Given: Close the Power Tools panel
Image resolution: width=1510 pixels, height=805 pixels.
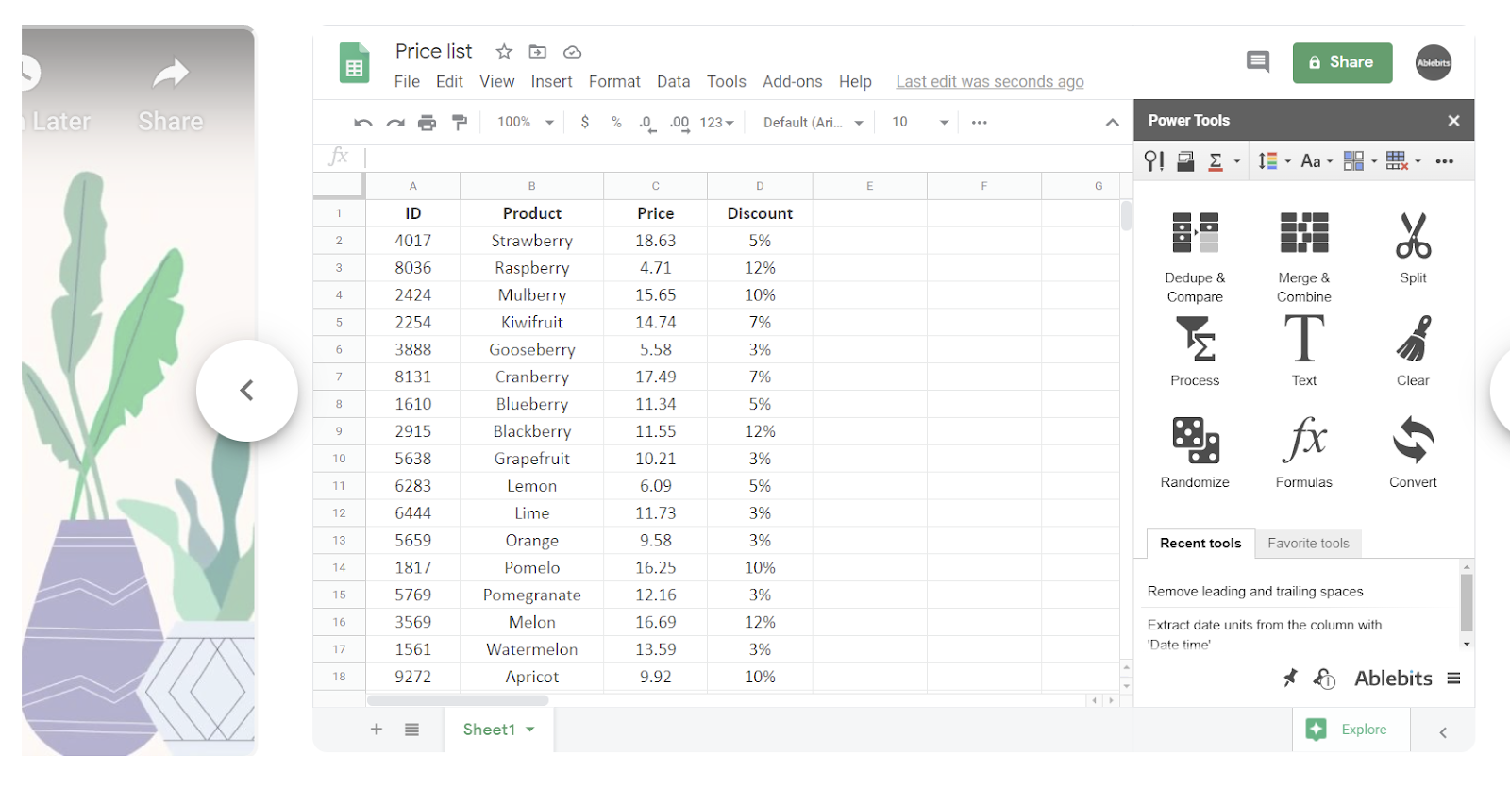Looking at the screenshot, I should click(1453, 121).
